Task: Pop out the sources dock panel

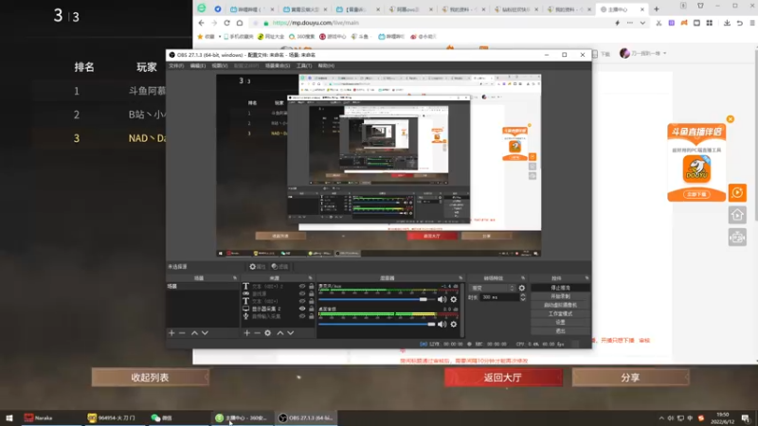Action: click(311, 278)
